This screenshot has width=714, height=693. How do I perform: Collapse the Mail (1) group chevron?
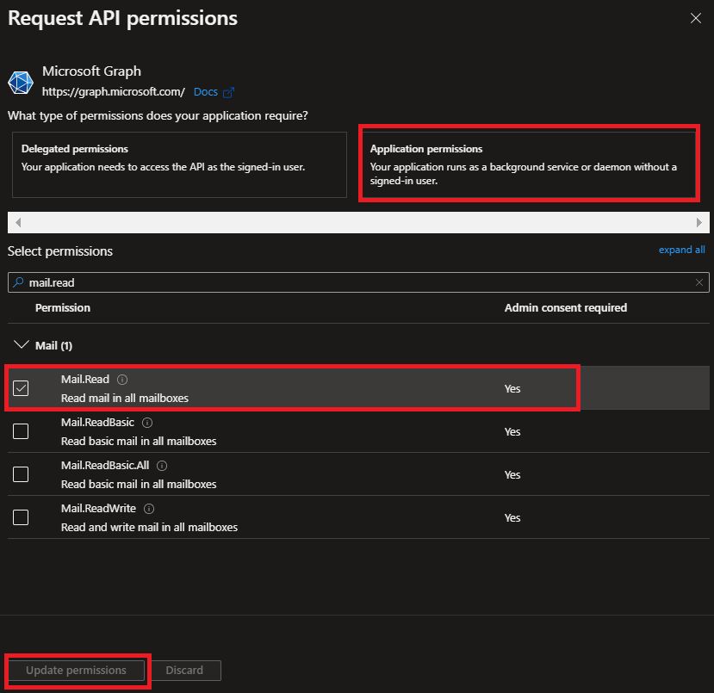[x=21, y=345]
